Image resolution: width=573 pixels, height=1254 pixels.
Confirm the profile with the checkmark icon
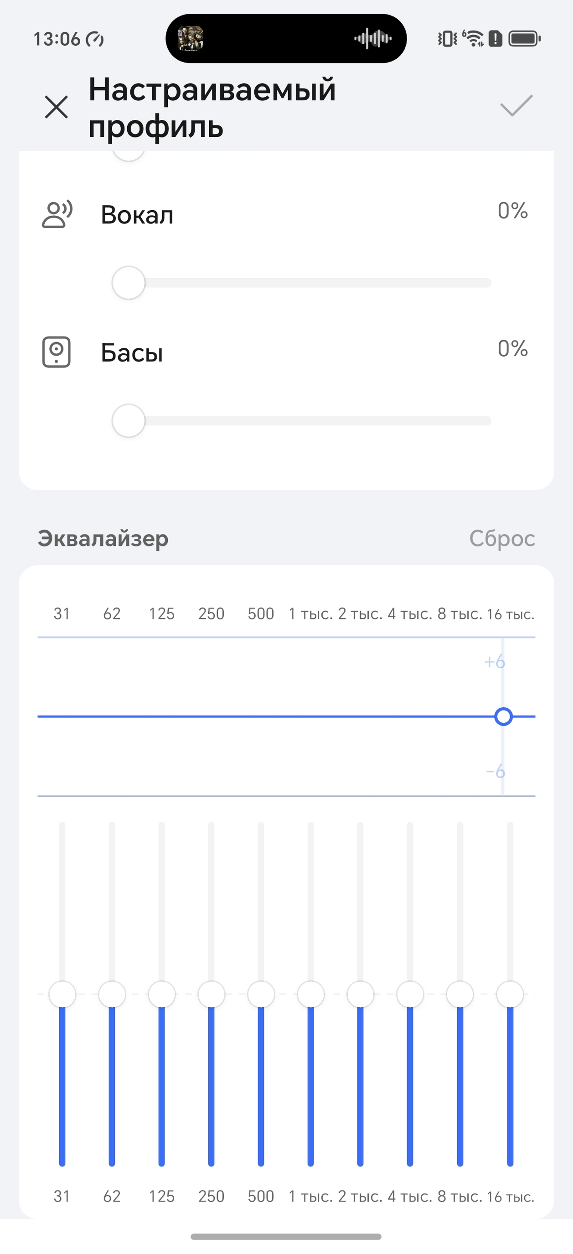click(516, 106)
